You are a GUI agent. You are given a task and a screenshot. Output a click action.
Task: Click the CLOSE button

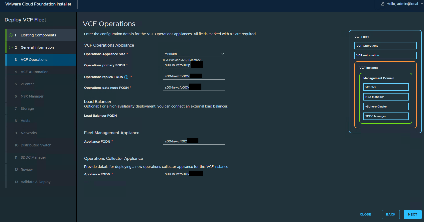[x=365, y=215]
